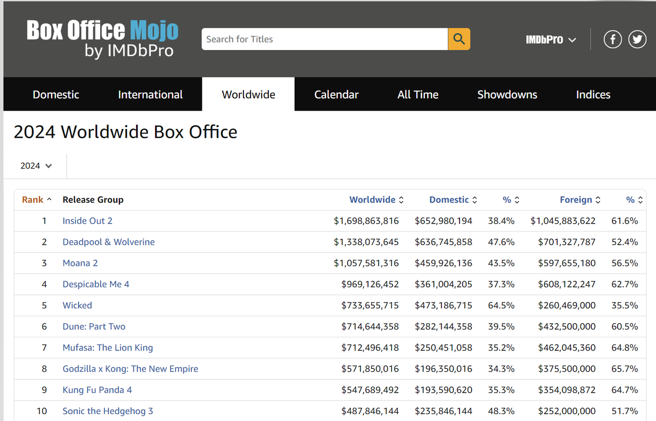Open Godzilla x Kong: The New Empire

[x=131, y=368]
